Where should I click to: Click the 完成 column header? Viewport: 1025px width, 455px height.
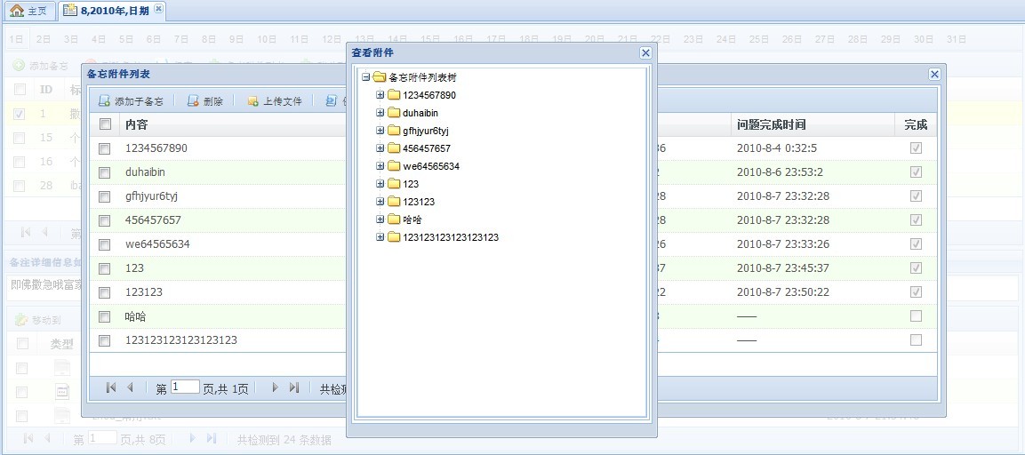(x=916, y=124)
